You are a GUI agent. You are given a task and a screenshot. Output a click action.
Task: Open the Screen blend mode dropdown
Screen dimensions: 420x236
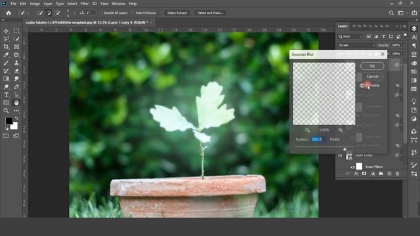356,45
